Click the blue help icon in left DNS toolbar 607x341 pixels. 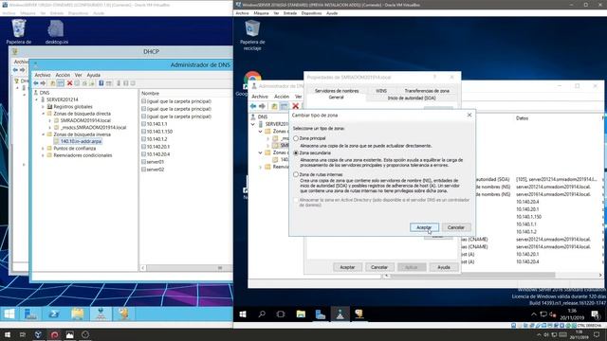click(101, 83)
